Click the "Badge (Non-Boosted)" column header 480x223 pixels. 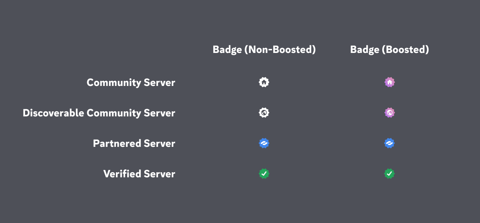pos(264,50)
